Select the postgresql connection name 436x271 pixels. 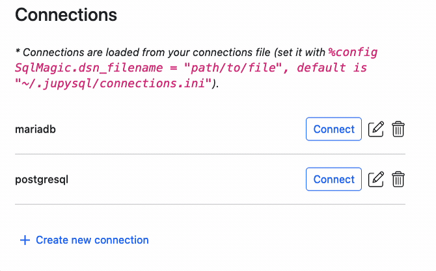pos(42,179)
